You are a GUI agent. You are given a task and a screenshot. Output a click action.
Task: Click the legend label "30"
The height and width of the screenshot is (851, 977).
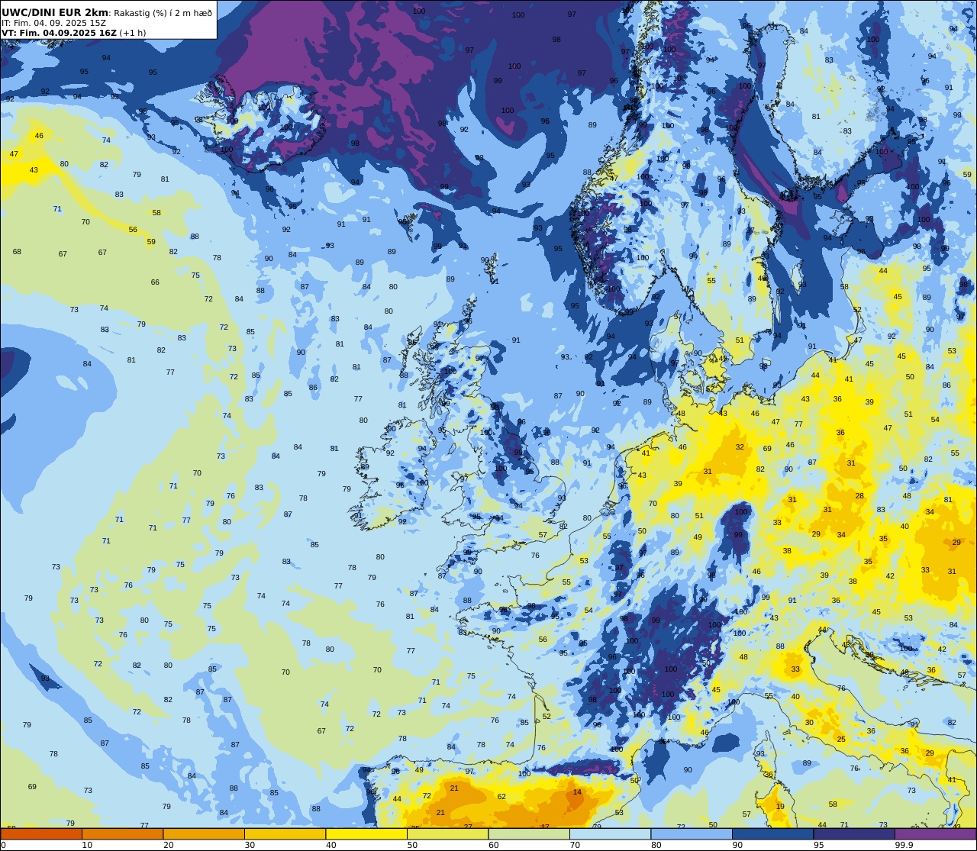click(250, 845)
